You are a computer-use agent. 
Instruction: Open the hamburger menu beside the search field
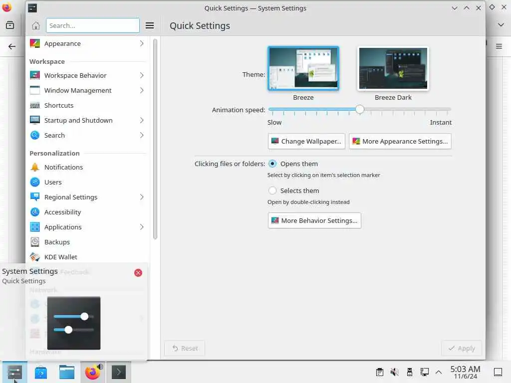click(x=150, y=25)
